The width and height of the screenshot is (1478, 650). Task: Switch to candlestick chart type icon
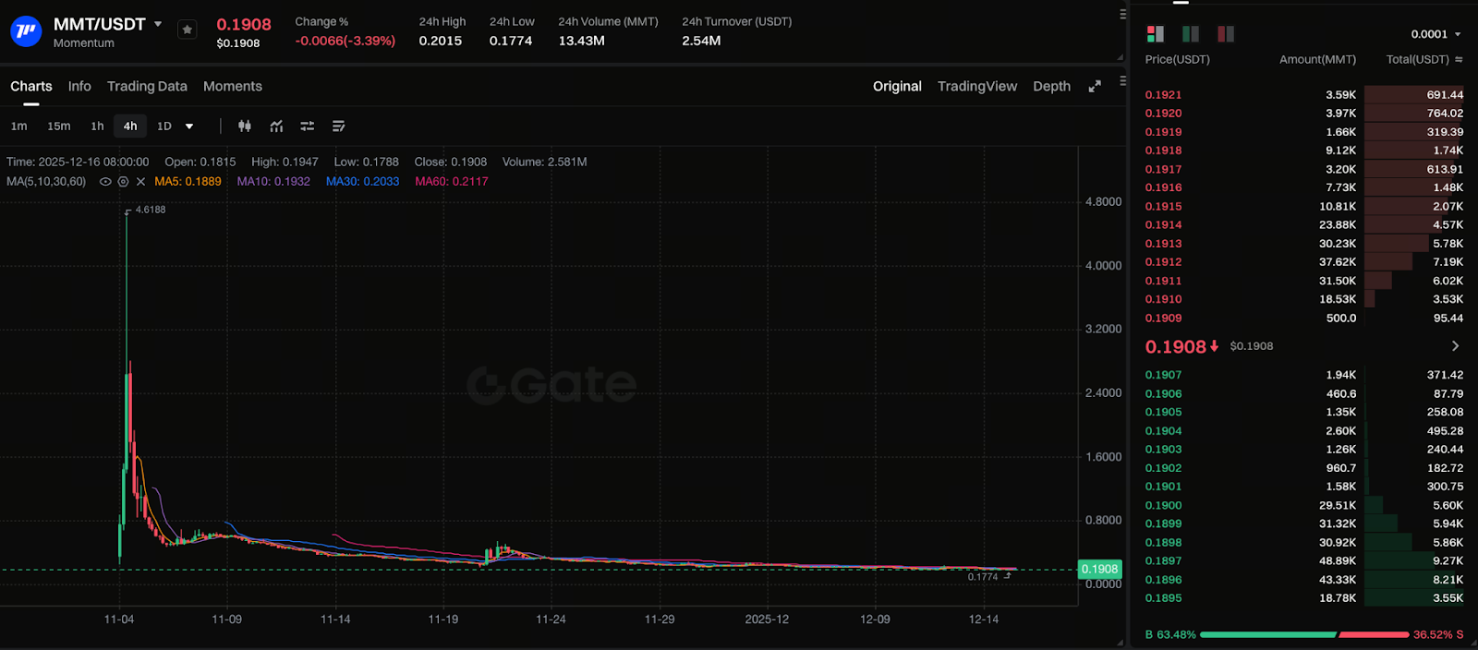tap(245, 126)
